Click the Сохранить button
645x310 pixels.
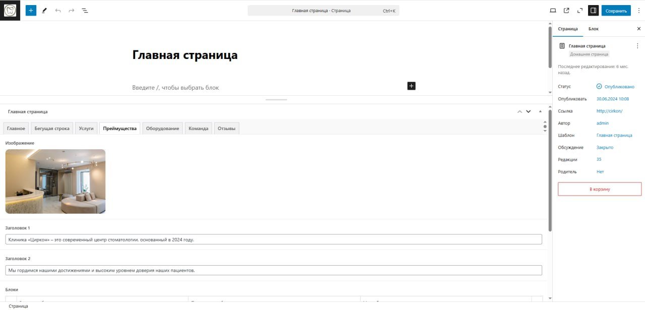pos(616,11)
